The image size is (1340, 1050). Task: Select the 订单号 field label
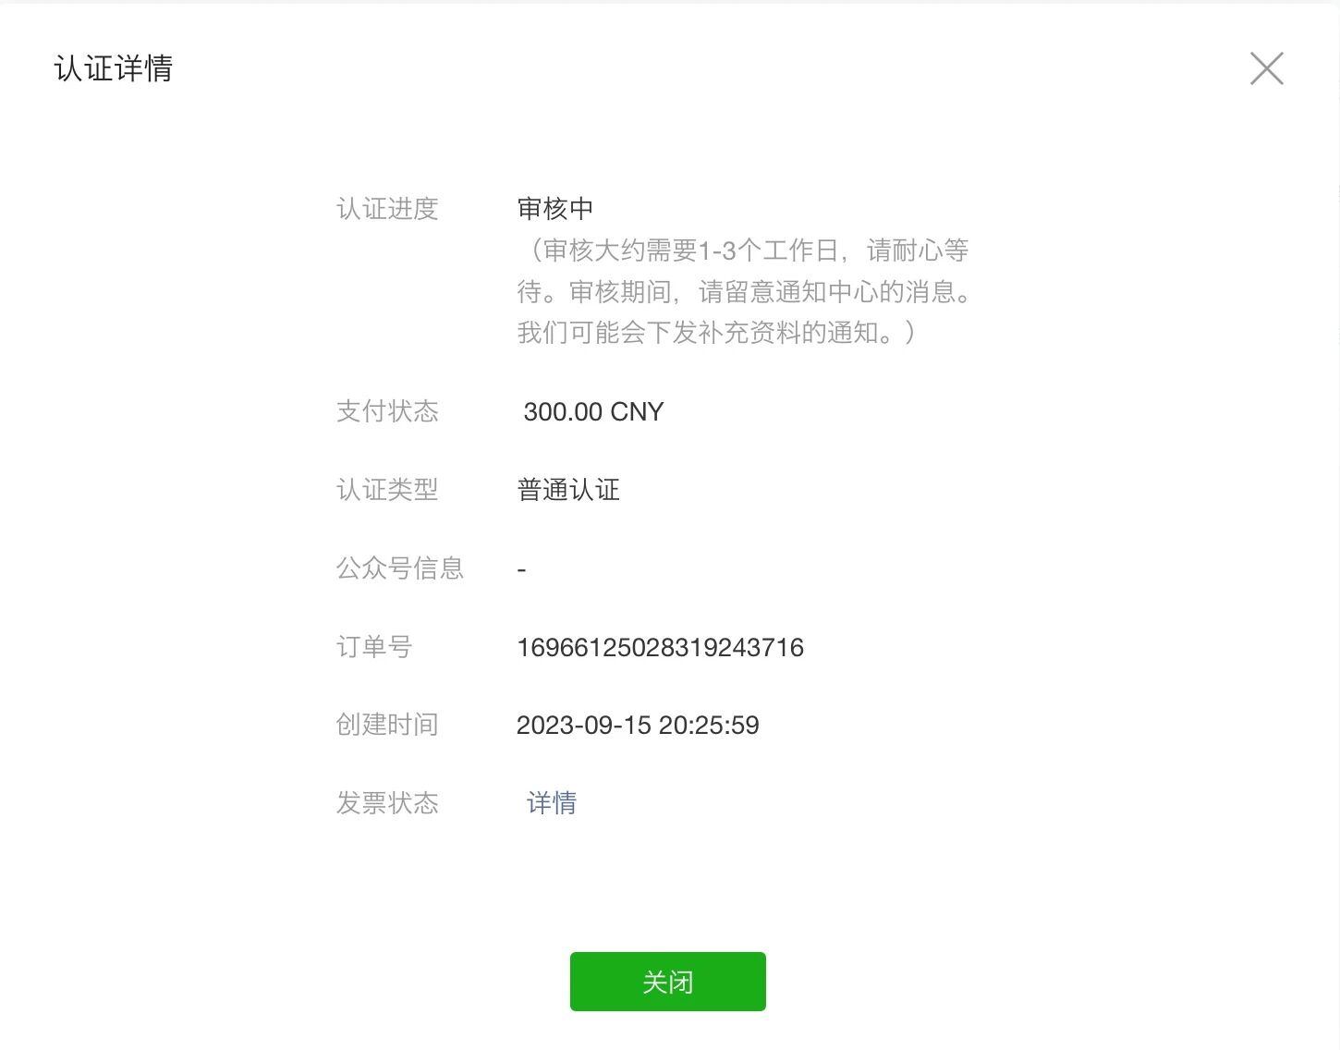(x=374, y=647)
